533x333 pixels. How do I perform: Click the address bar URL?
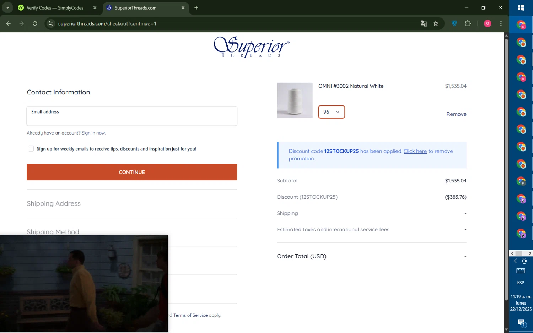107,23
